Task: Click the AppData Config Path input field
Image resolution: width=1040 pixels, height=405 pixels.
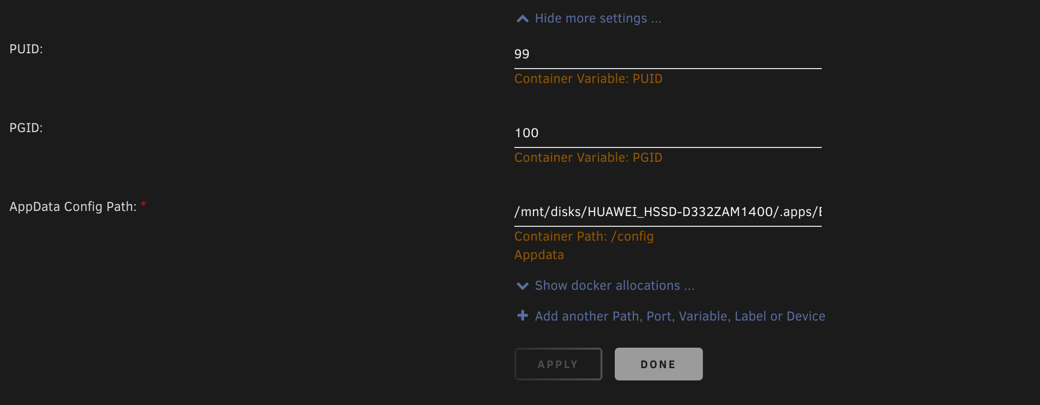Action: 668,212
